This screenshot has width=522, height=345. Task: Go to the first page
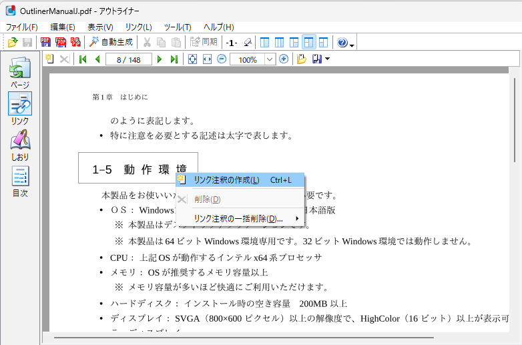[x=83, y=59]
